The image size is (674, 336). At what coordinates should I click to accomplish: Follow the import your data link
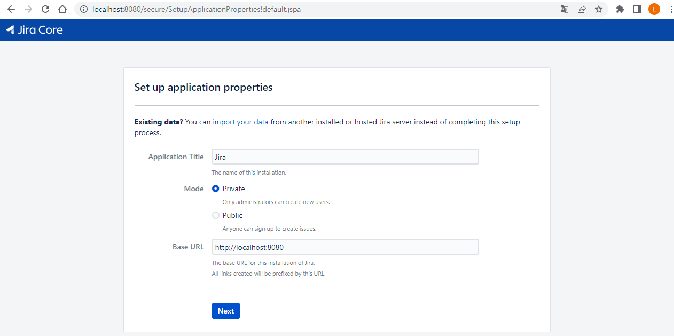[x=240, y=122]
